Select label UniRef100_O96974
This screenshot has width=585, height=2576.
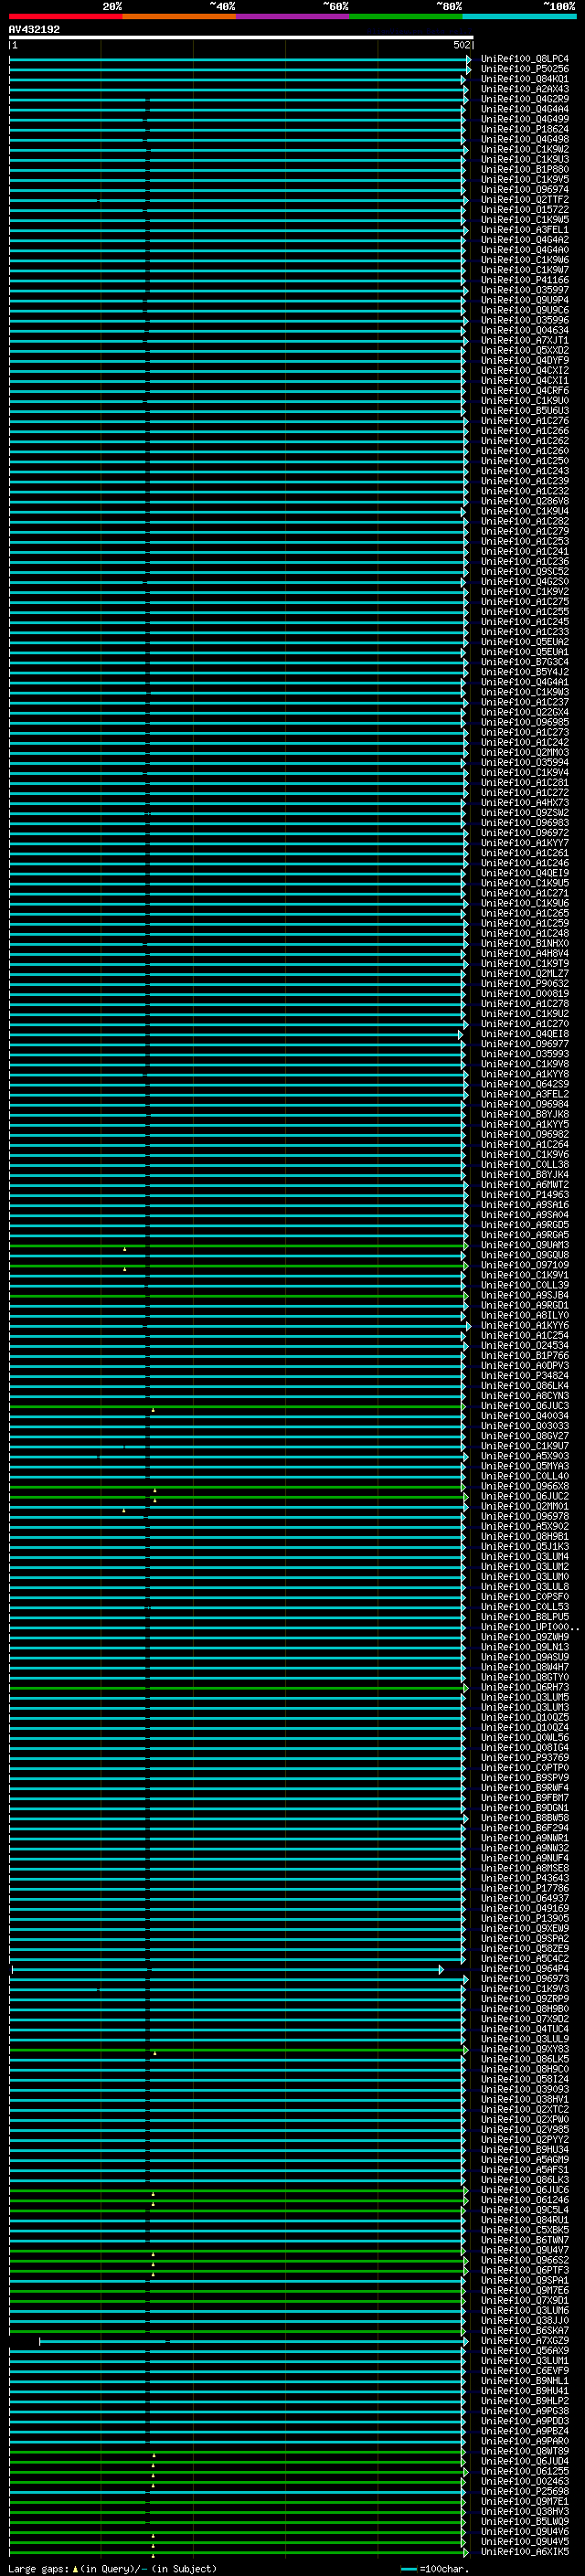tap(524, 189)
